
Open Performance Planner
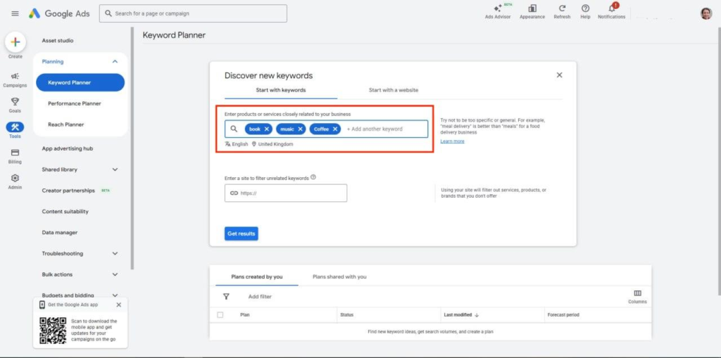tap(75, 103)
